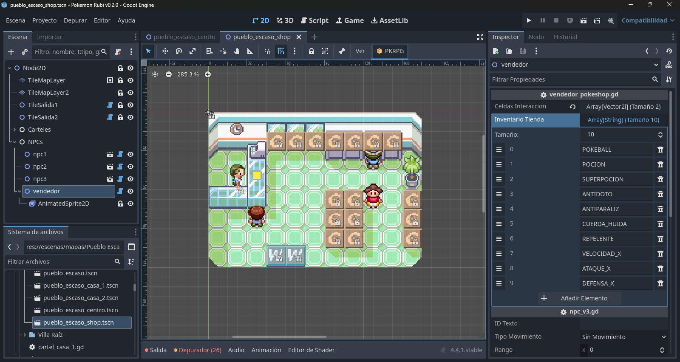Image resolution: width=680 pixels, height=362 pixels.
Task: Hide the TileMapLayer2 node
Action: (x=130, y=93)
